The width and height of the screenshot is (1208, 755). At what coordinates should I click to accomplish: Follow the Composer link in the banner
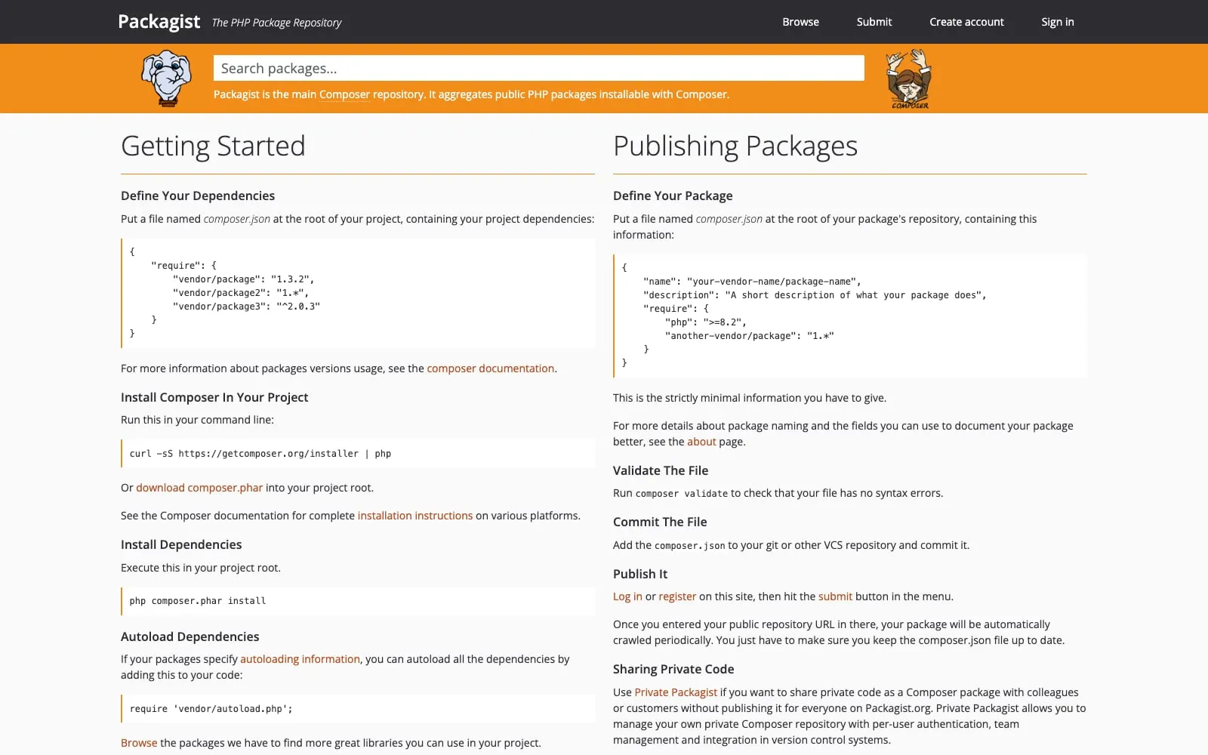(344, 94)
